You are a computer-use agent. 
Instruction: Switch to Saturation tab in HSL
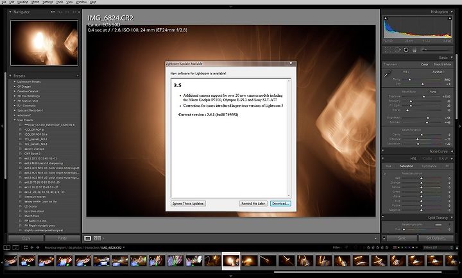point(406,166)
